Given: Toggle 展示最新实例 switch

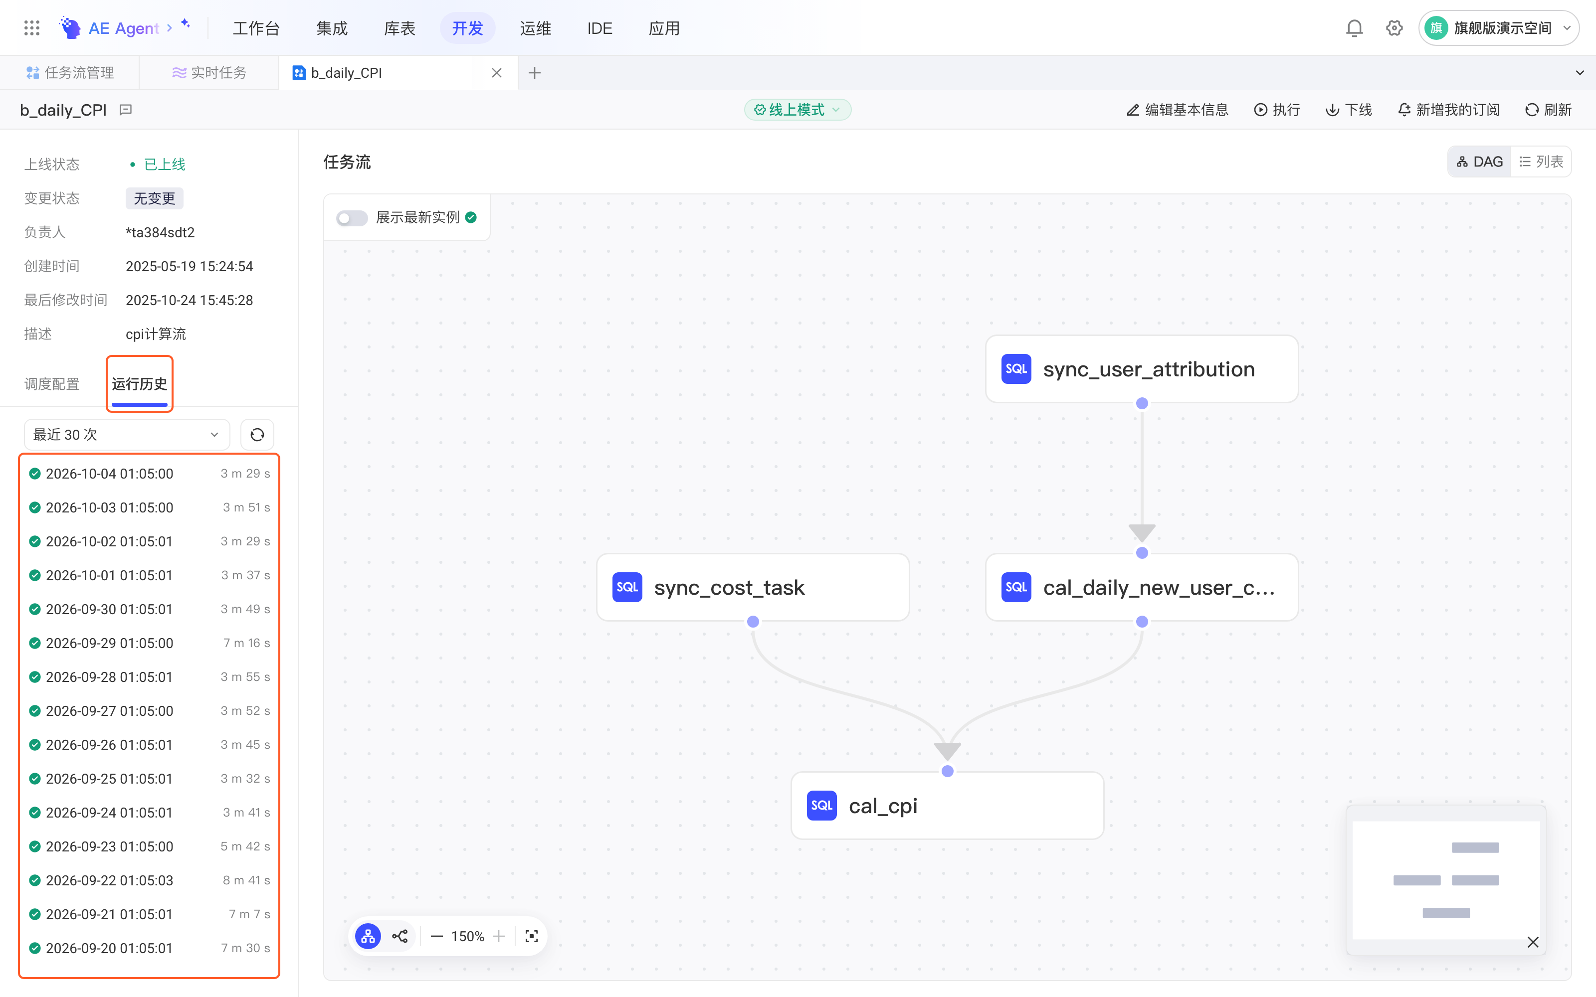Looking at the screenshot, I should 352,218.
